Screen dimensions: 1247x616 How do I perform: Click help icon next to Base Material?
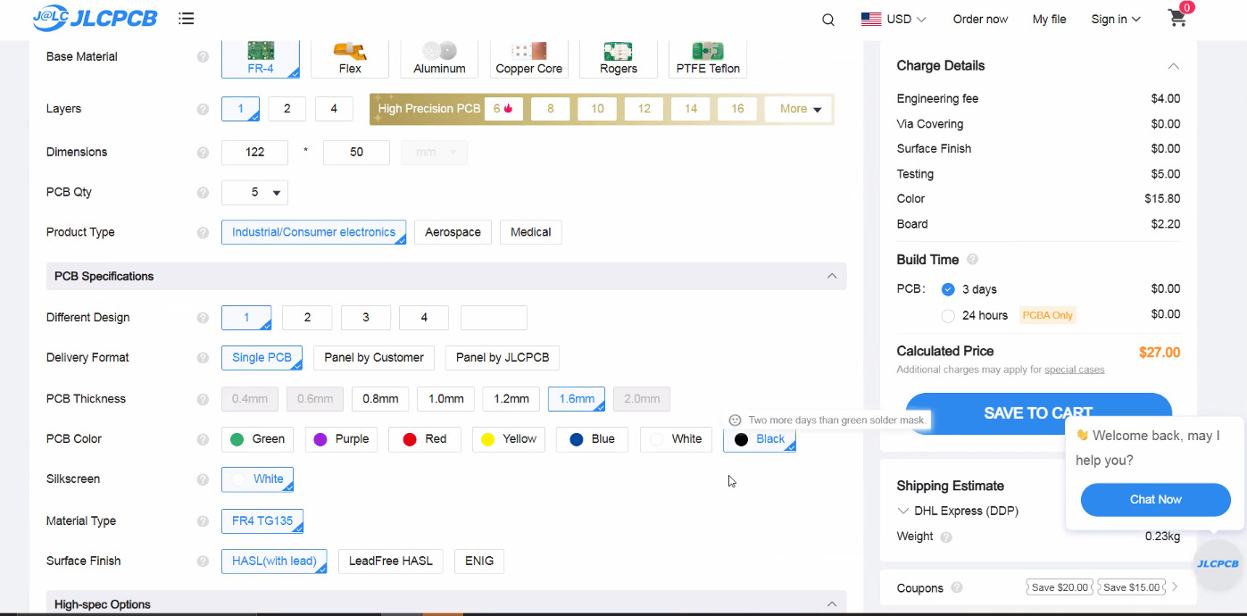[203, 57]
